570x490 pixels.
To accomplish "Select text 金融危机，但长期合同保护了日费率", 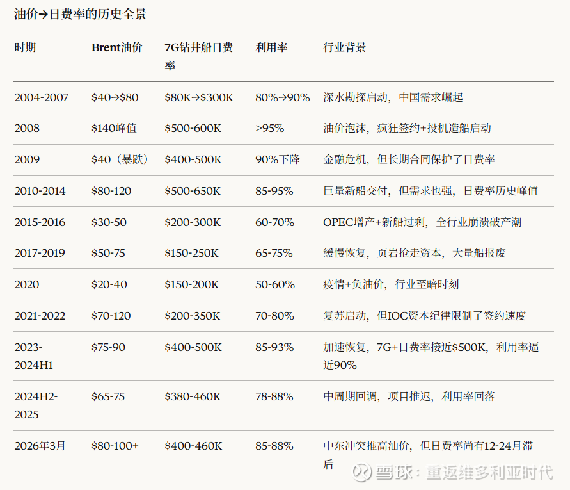I will pos(409,159).
